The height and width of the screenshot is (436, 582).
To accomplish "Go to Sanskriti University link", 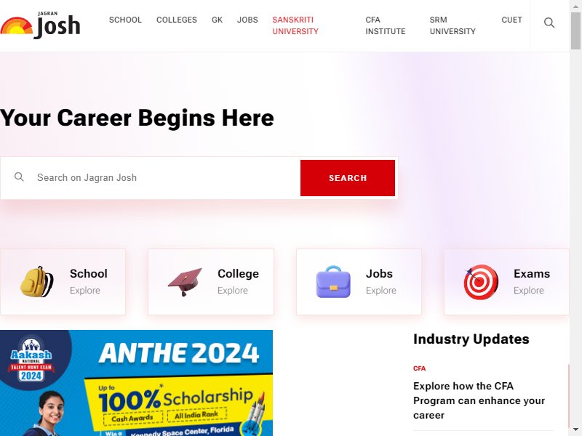I will point(295,25).
